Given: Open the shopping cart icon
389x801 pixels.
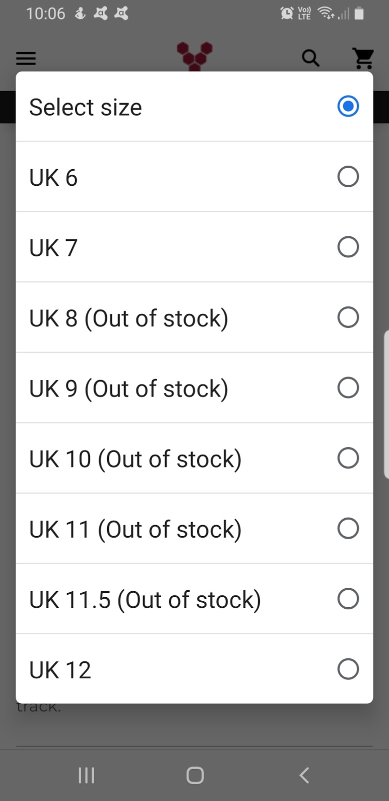Looking at the screenshot, I should coord(363,58).
